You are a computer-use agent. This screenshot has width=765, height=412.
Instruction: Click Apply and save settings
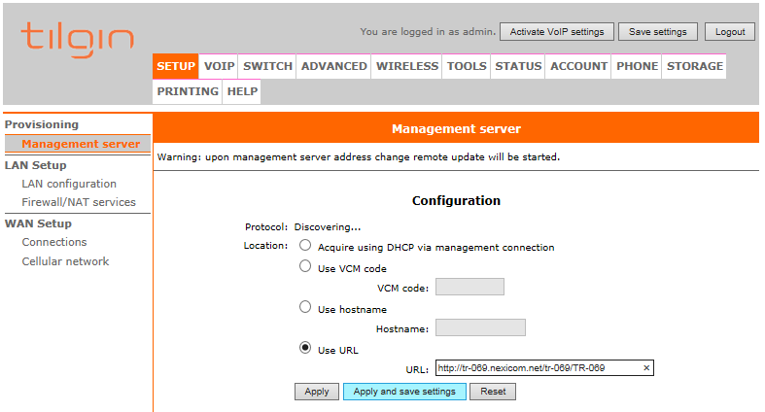[x=404, y=392]
